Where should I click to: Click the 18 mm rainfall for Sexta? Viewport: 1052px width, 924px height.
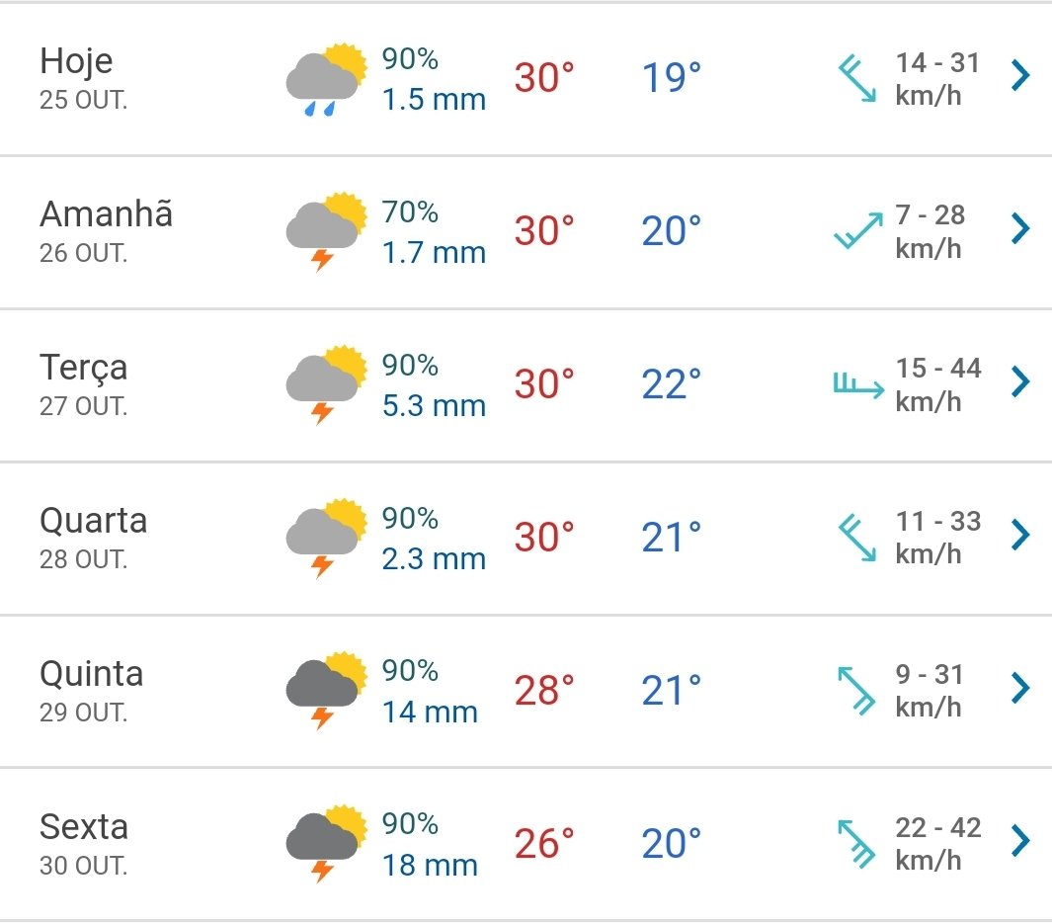(x=430, y=865)
